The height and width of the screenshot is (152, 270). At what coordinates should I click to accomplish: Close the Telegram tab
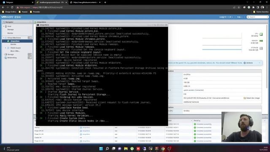pos(32,3)
